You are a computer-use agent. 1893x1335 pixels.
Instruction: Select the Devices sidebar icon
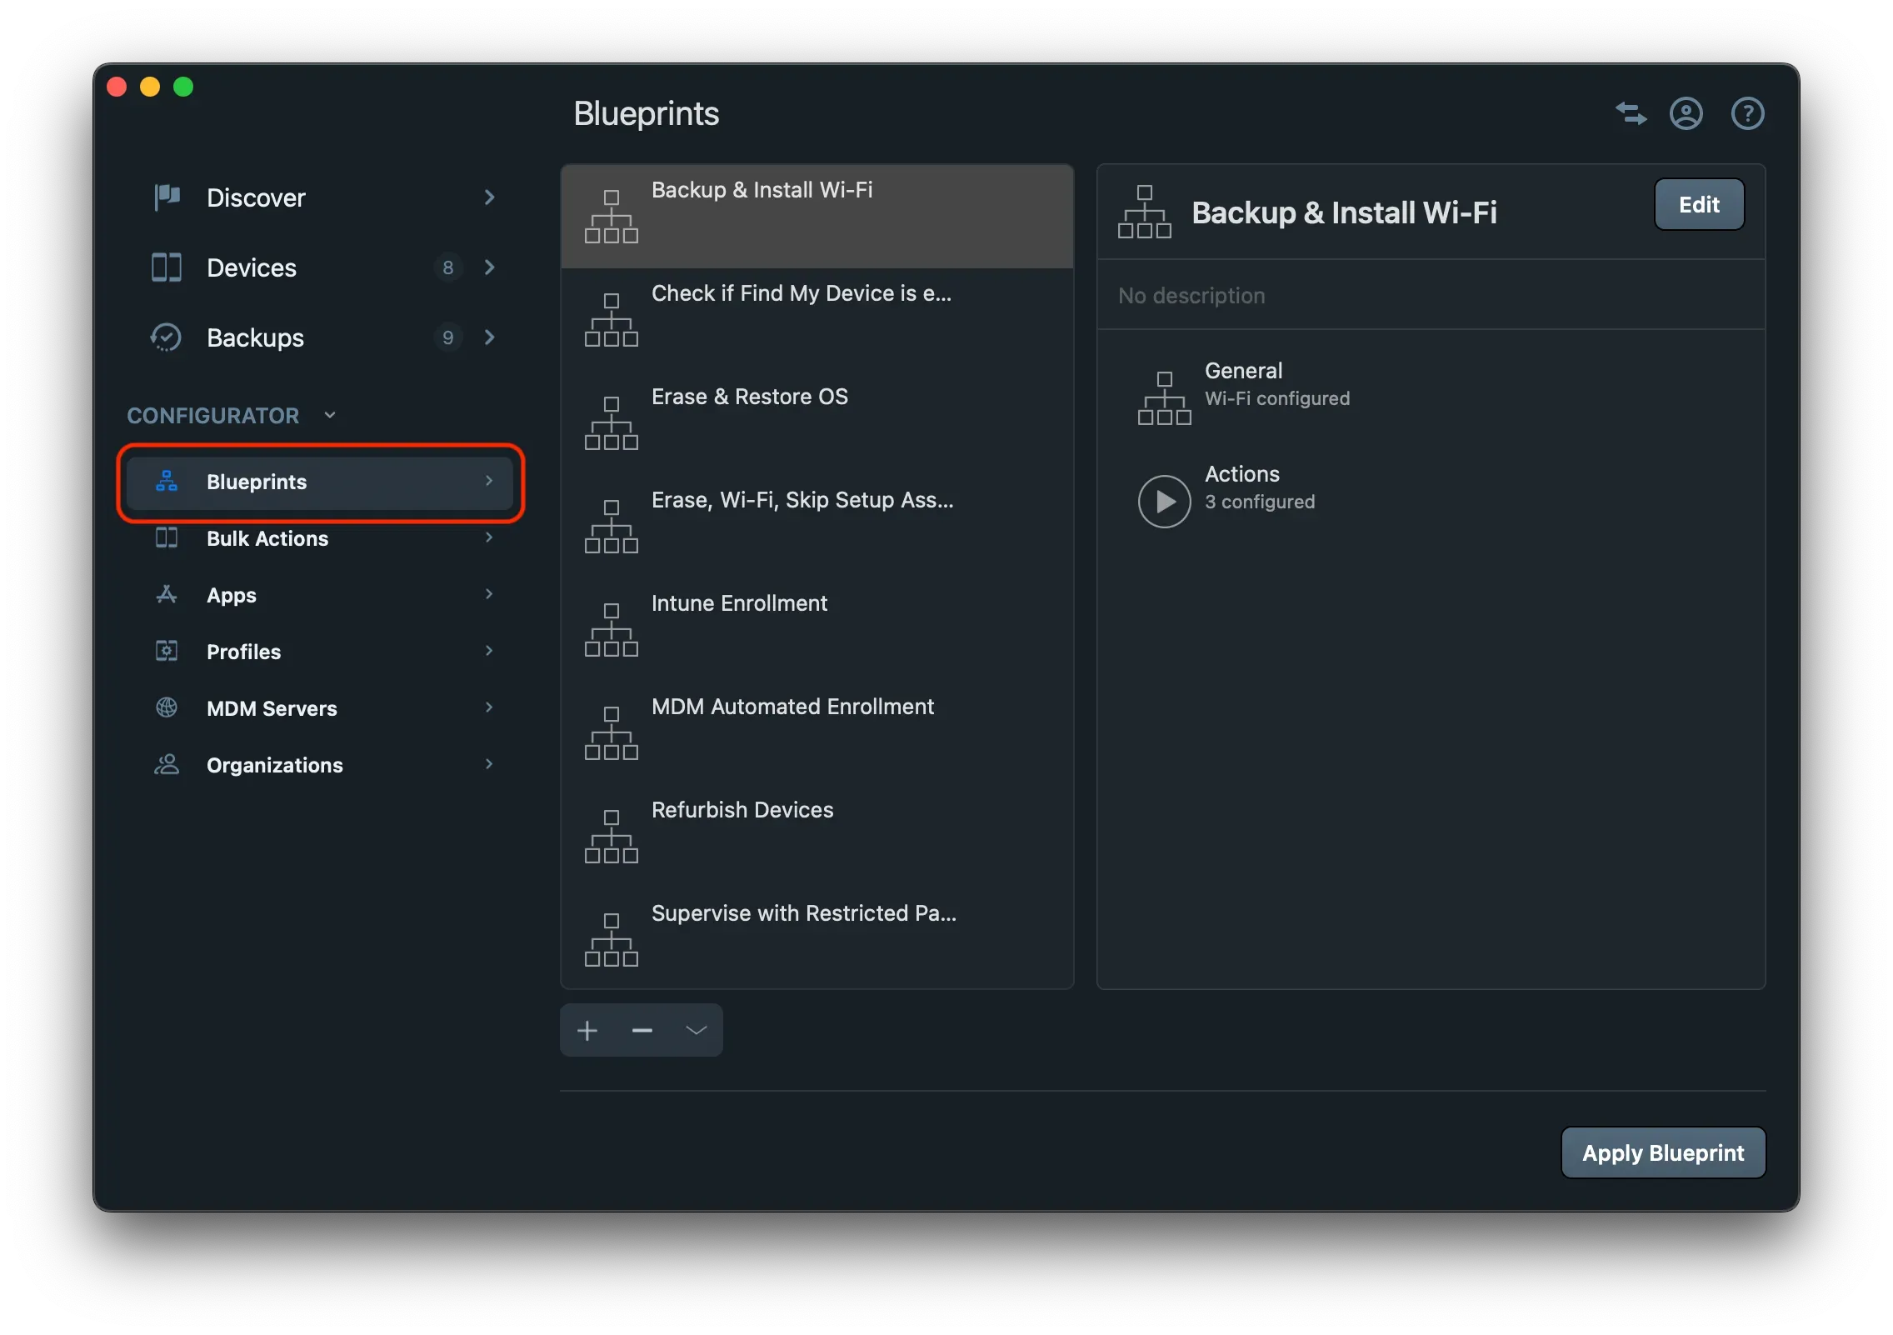coord(165,267)
